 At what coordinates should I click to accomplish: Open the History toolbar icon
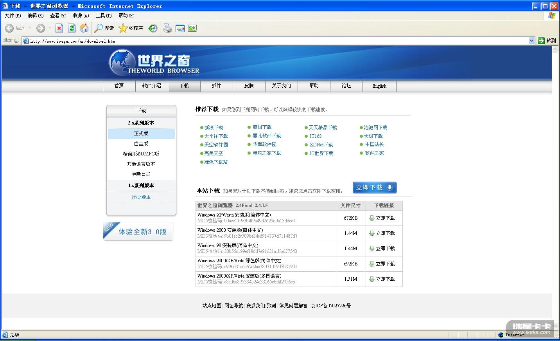(153, 28)
